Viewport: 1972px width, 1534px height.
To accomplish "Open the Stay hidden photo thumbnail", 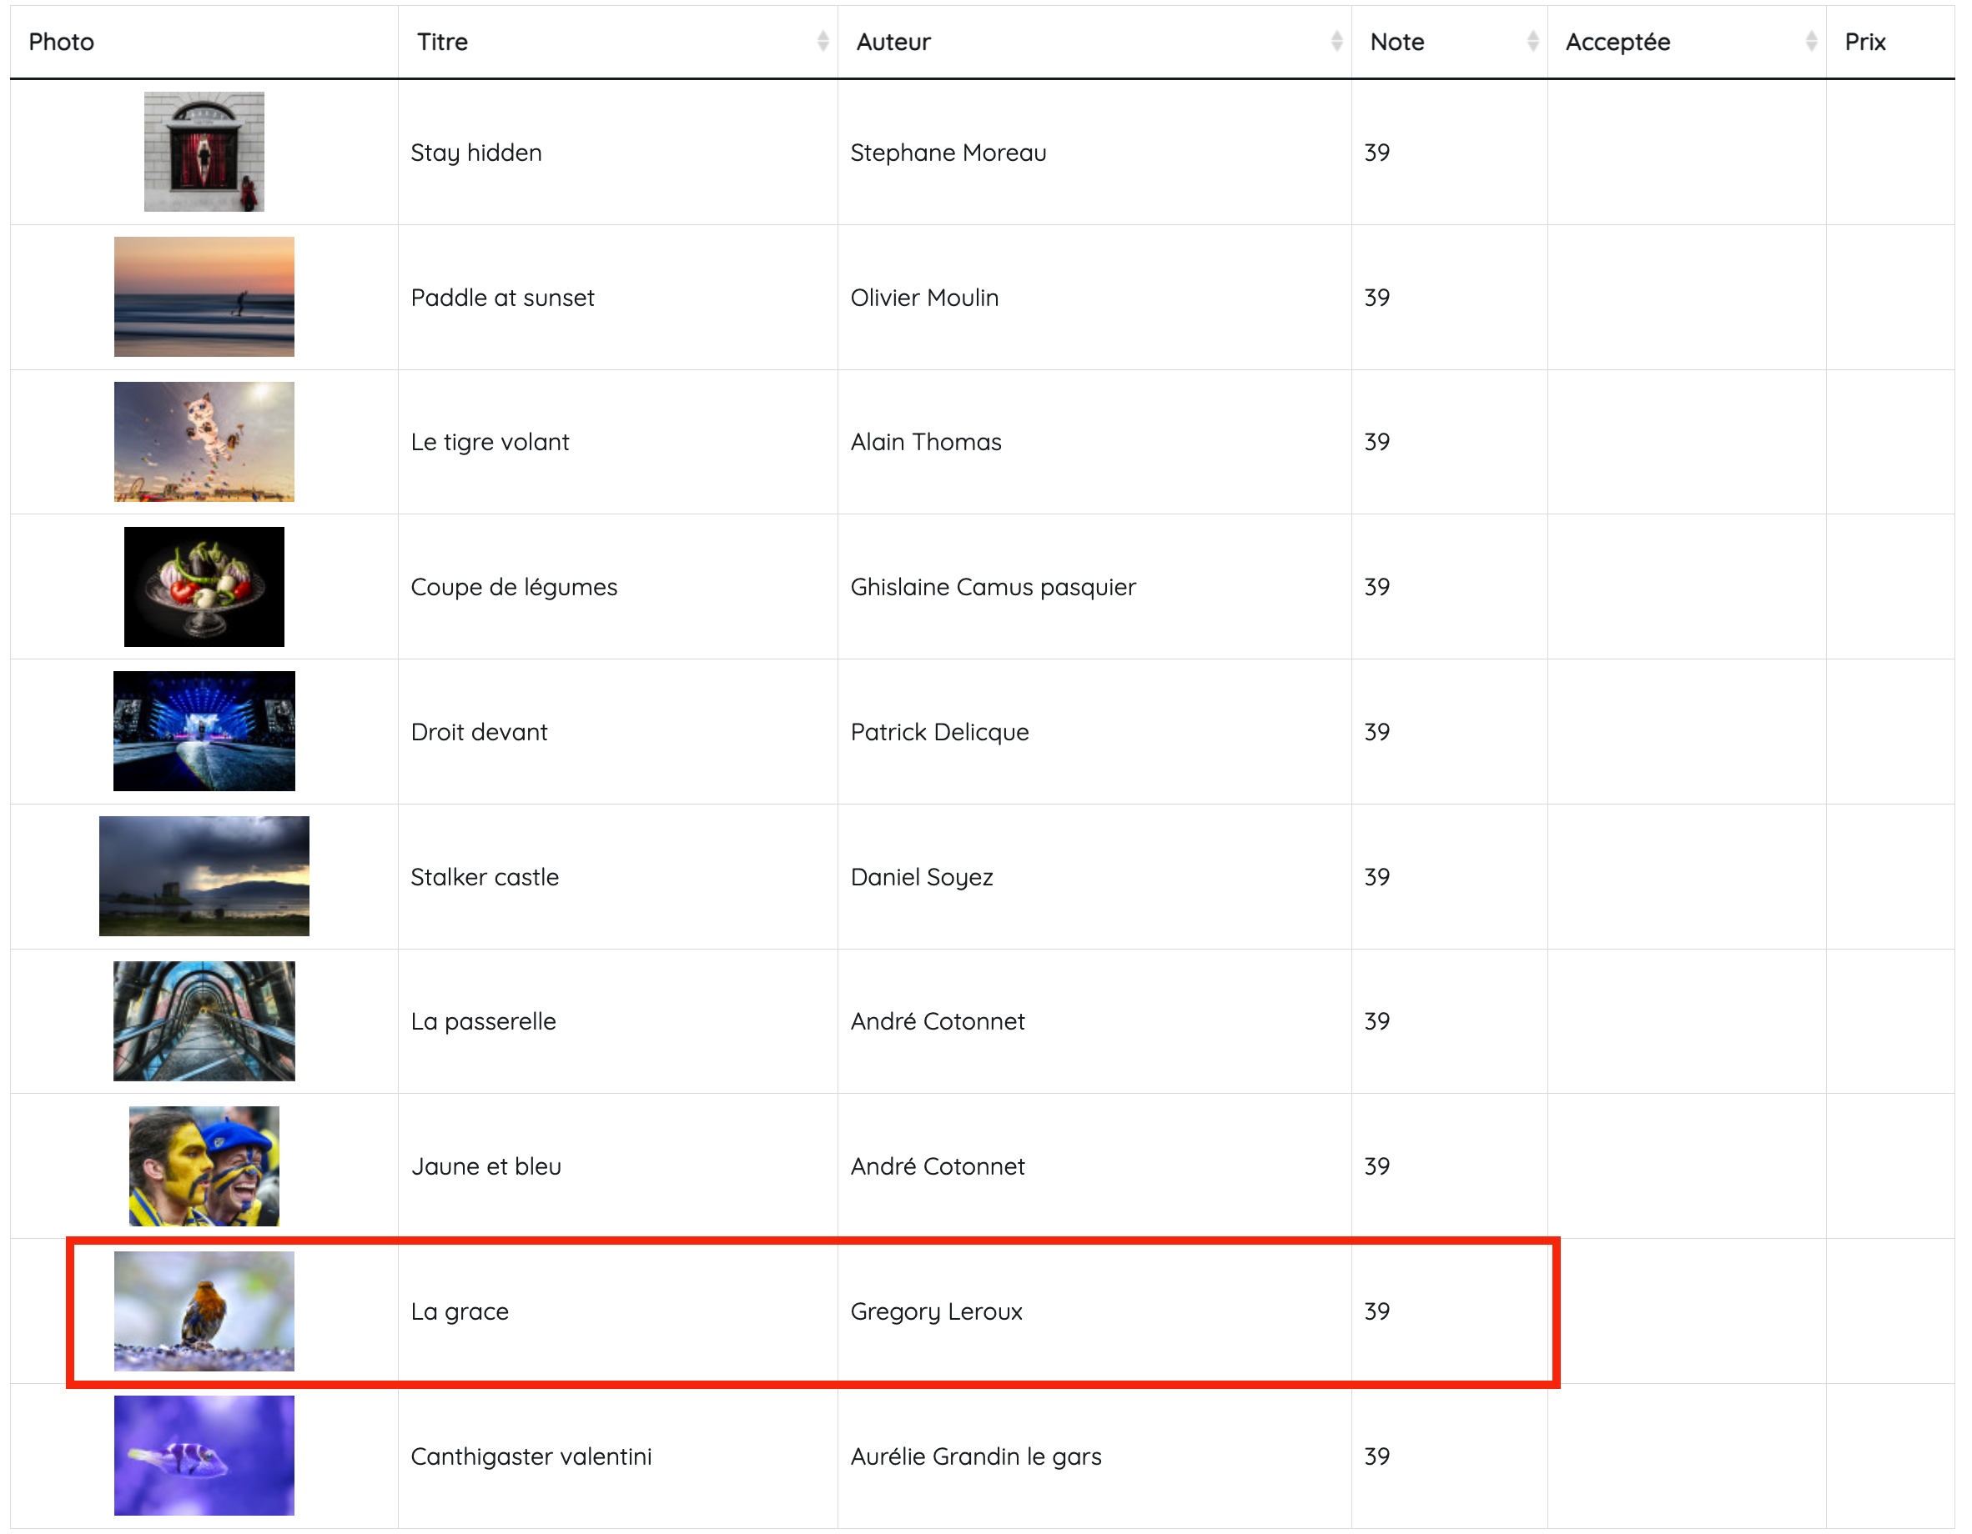I will (204, 152).
